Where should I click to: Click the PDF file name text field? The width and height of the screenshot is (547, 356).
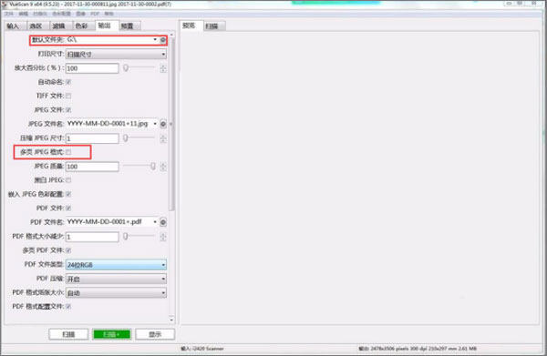[108, 222]
